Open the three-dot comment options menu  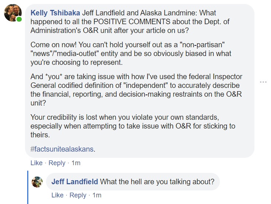pyautogui.click(x=263, y=82)
